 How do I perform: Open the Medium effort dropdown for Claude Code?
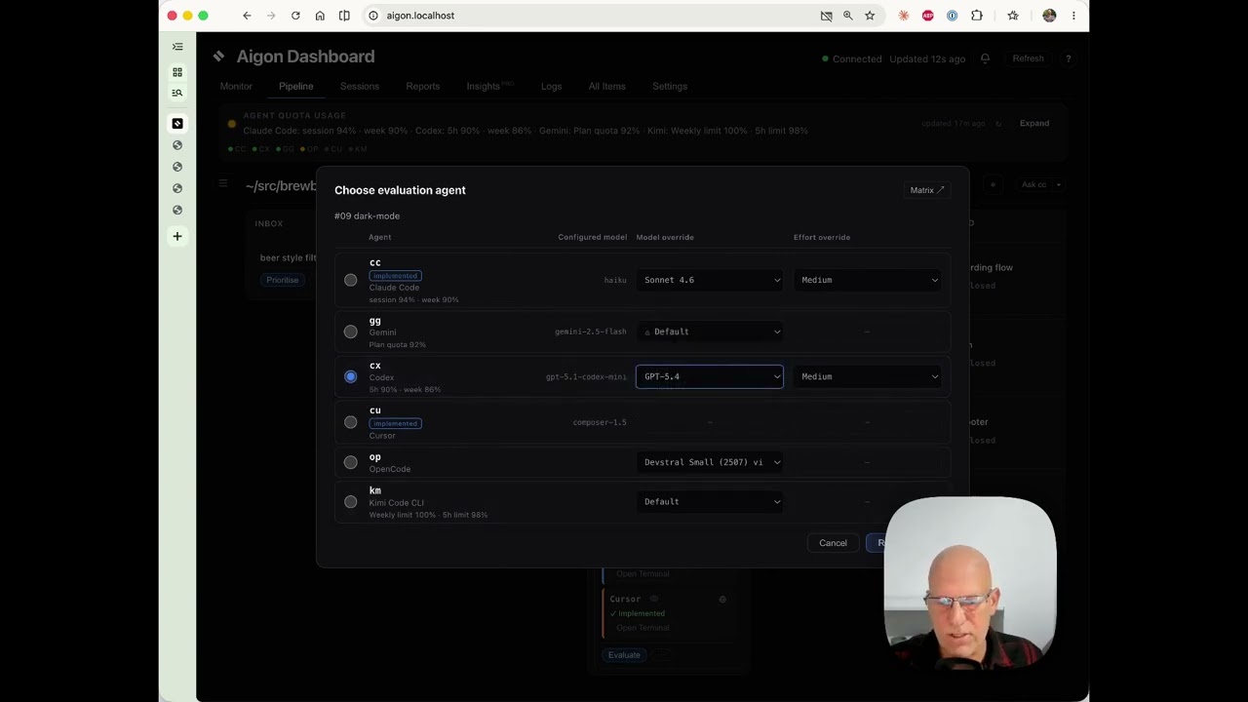tap(868, 280)
